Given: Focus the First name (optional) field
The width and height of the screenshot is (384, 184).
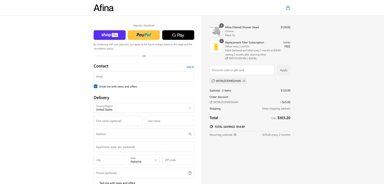Looking at the screenshot, I should coord(118,121).
